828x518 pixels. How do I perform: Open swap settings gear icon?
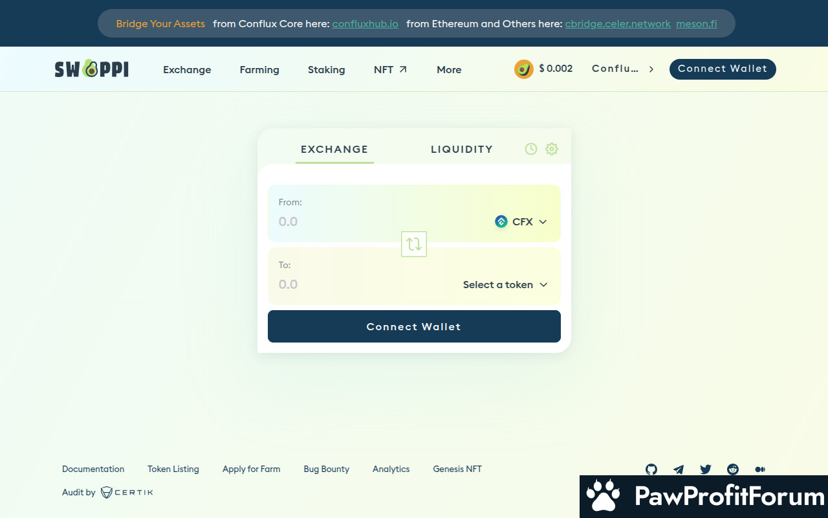click(552, 149)
